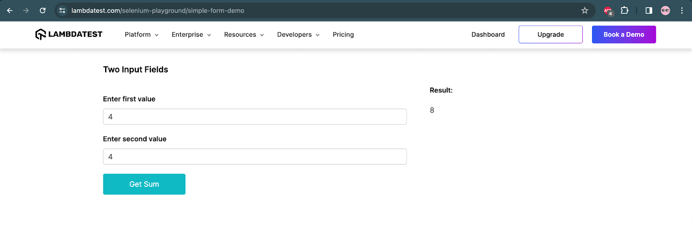Bookmark this page with star icon
Viewport: 692px width, 226px height.
(585, 10)
